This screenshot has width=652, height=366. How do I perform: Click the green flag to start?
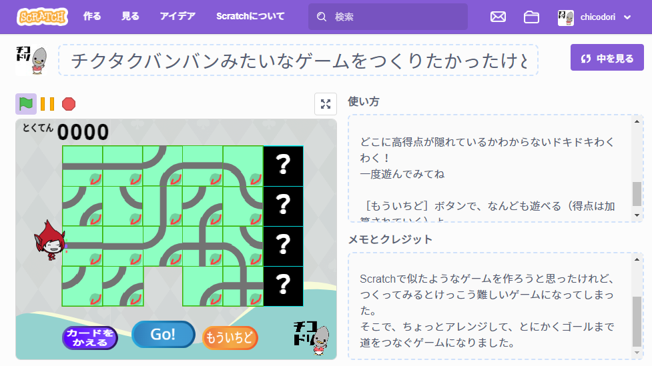pos(26,104)
